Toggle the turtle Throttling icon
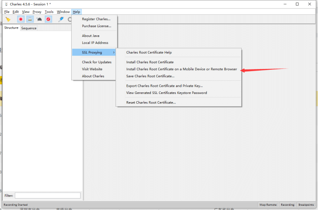This screenshot has width=318, height=210. pos(39,19)
